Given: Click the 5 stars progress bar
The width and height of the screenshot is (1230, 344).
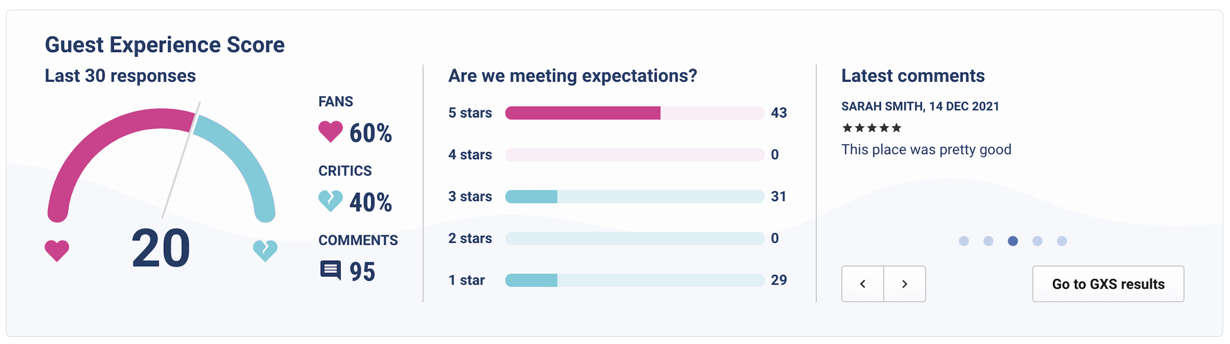Looking at the screenshot, I should point(635,113).
